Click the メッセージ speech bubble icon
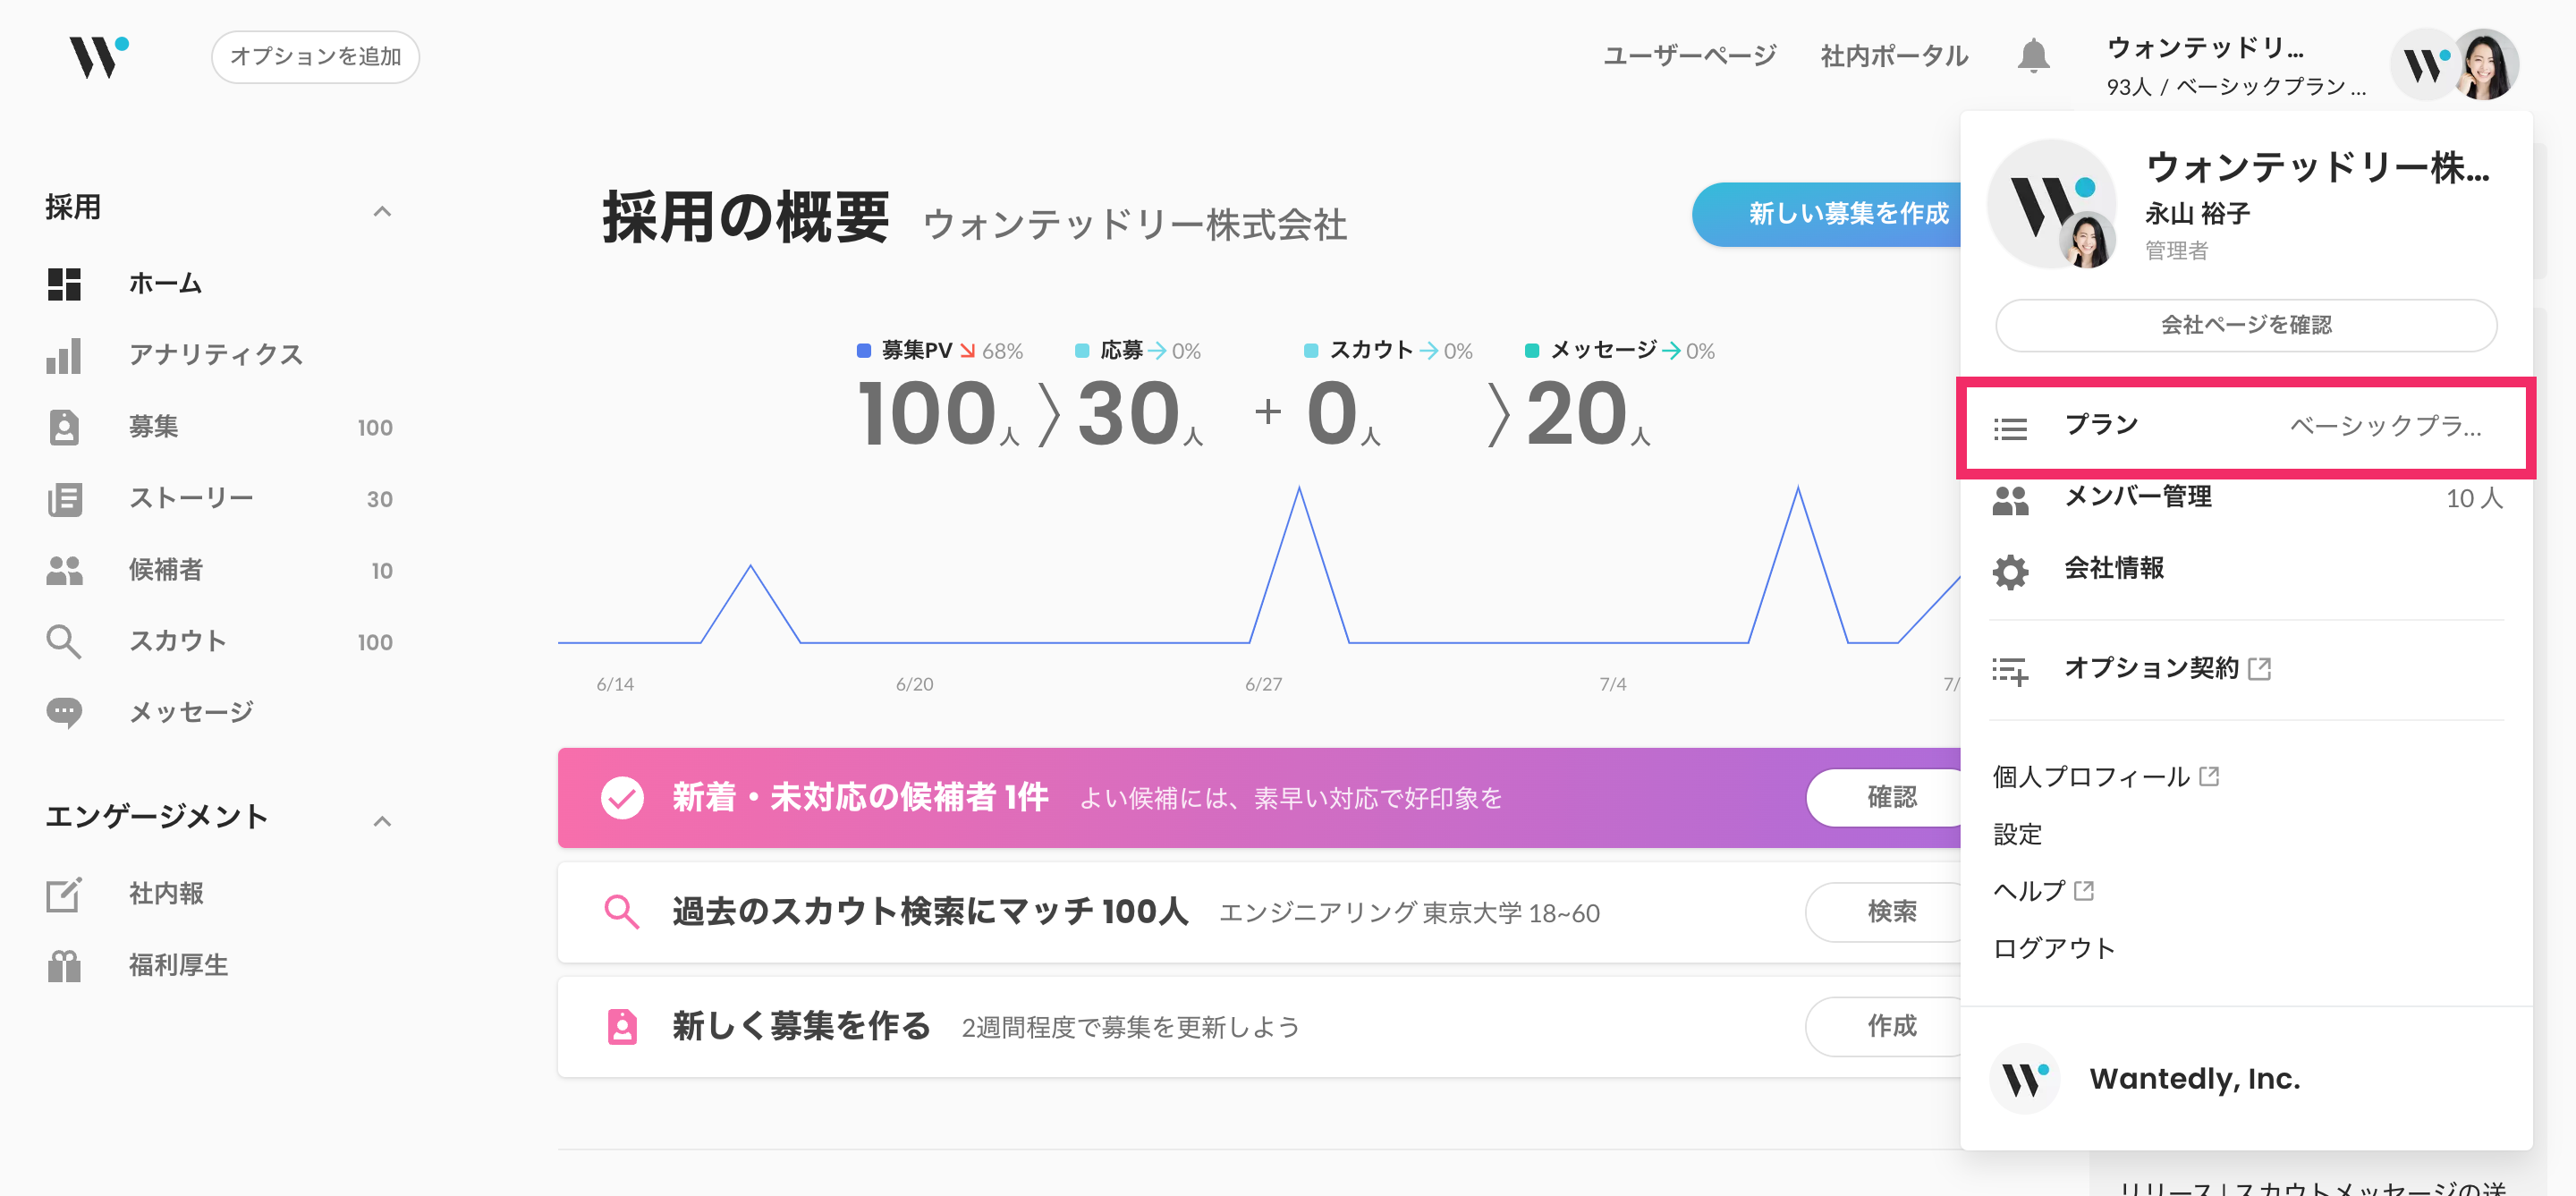Viewport: 2576px width, 1196px height. (x=64, y=713)
